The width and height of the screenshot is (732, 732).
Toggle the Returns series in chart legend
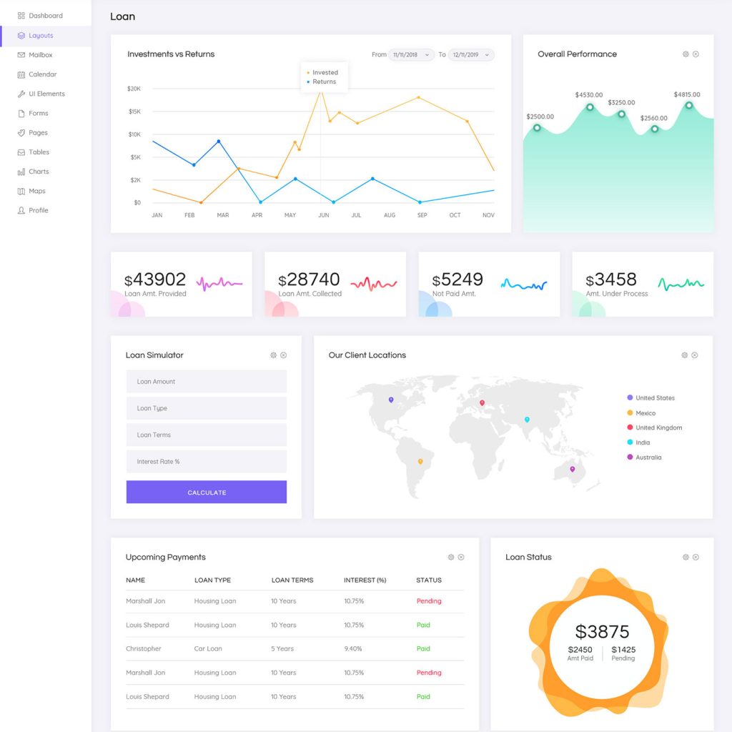[x=323, y=81]
